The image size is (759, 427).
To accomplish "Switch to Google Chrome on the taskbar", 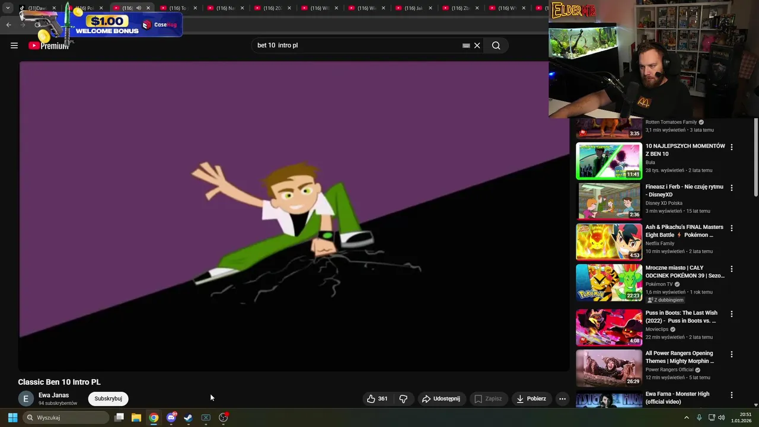I will (154, 418).
